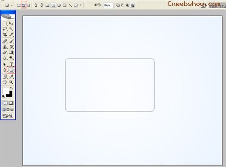Select the Rectangular Marquee tool
The height and width of the screenshot is (167, 226).
[5, 23]
